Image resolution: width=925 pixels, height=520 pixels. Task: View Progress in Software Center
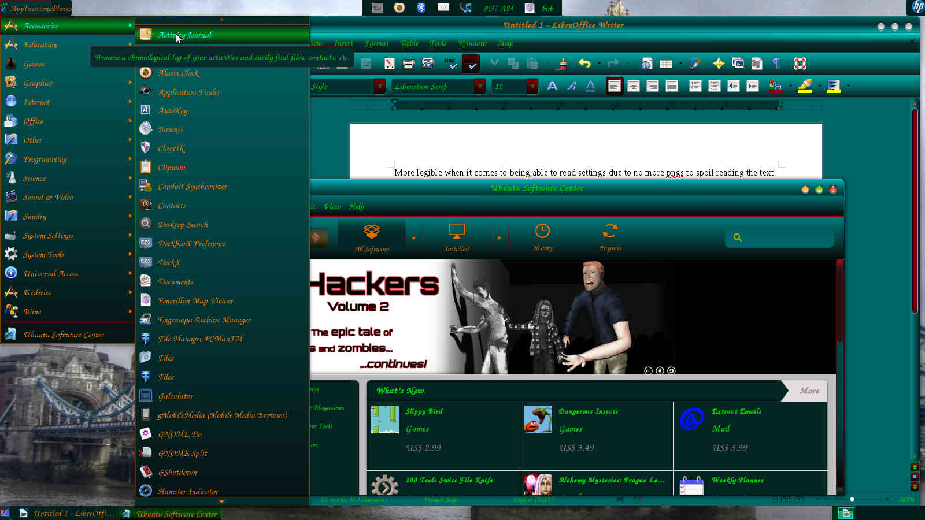pyautogui.click(x=610, y=237)
